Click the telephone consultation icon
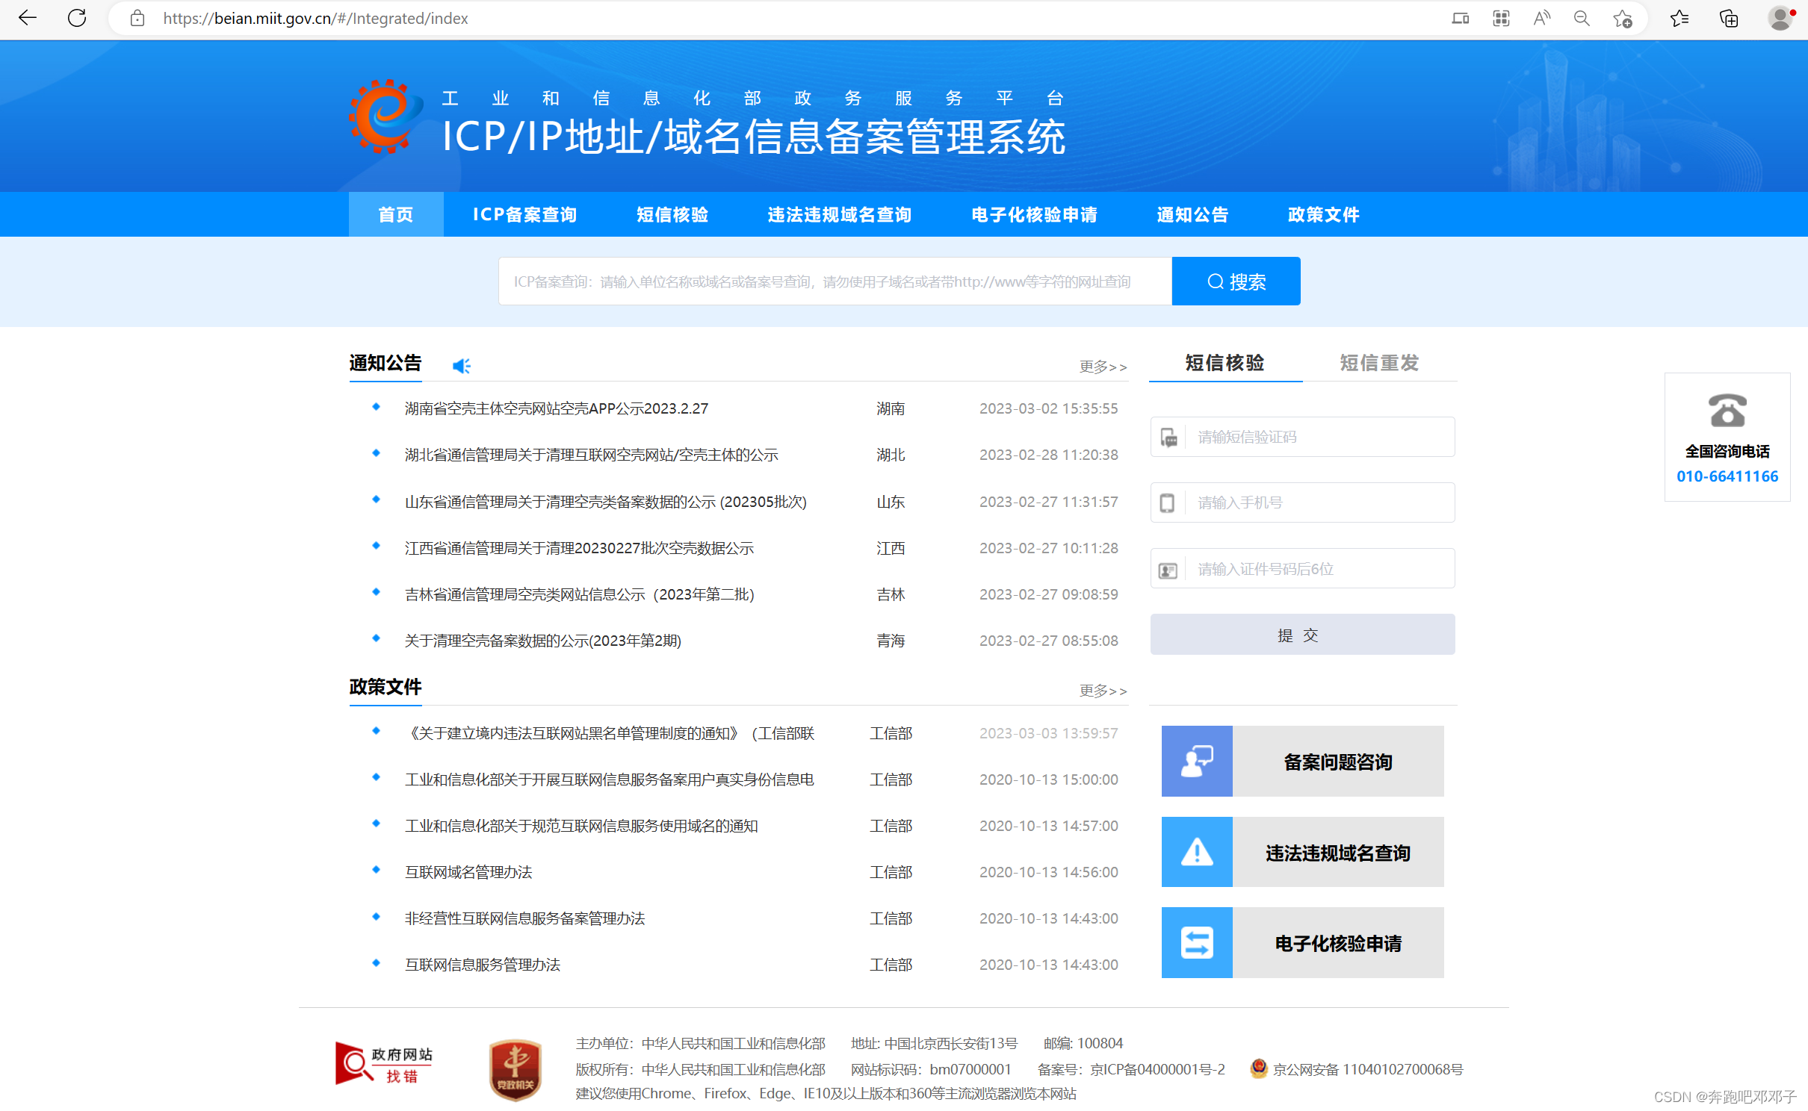The height and width of the screenshot is (1111, 1808). coord(1727,410)
